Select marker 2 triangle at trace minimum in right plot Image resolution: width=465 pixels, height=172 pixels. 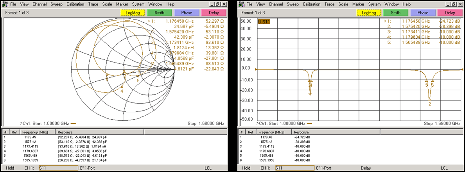(429, 99)
